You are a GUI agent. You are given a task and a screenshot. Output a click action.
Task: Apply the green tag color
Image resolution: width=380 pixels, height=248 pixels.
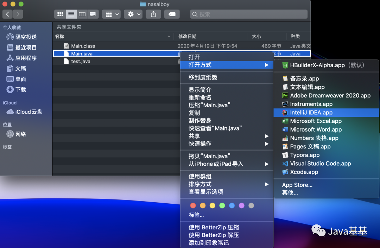pyautogui.click(x=222, y=206)
